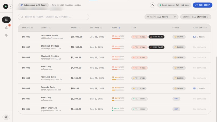Screen dimensions: 217x122
Task: Toggle dark mode with the moon icon
Action: [x=152, y=5]
